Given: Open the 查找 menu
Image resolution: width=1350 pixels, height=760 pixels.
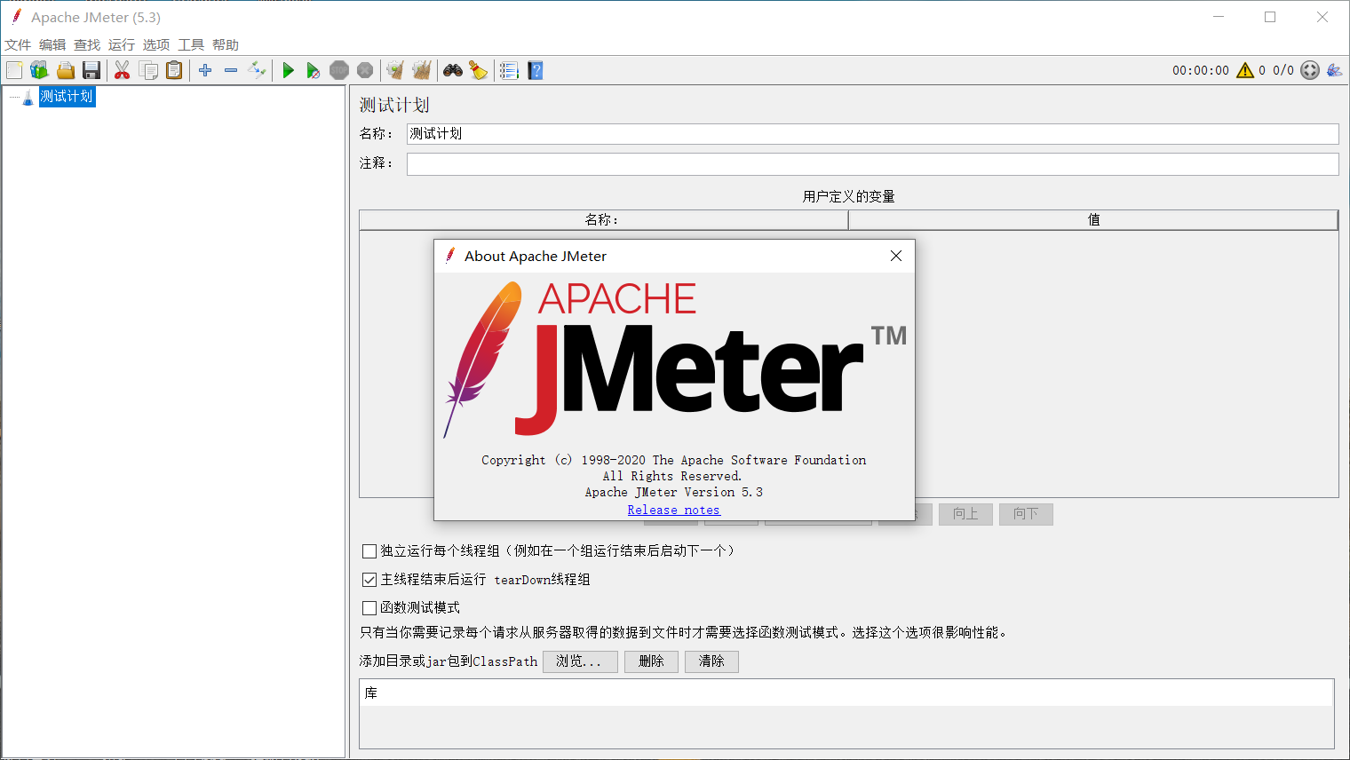Looking at the screenshot, I should tap(87, 45).
